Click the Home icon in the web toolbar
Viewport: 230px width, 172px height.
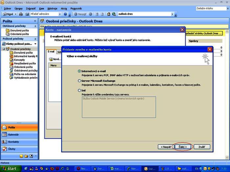coord(108,14)
